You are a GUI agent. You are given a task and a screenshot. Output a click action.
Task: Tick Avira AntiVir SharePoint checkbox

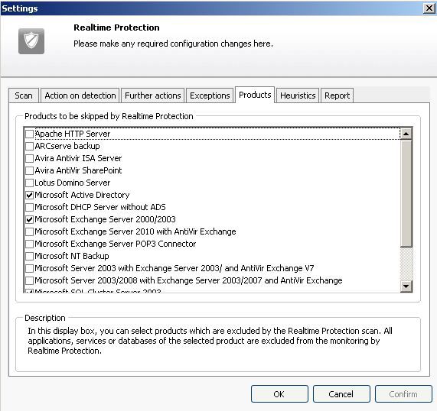click(x=29, y=170)
